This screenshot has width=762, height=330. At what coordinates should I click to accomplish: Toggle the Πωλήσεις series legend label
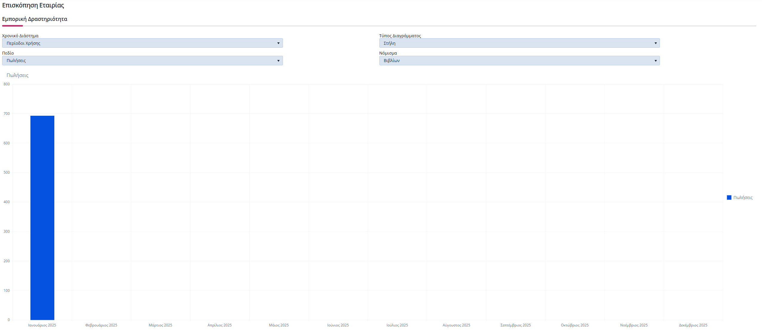pyautogui.click(x=743, y=198)
